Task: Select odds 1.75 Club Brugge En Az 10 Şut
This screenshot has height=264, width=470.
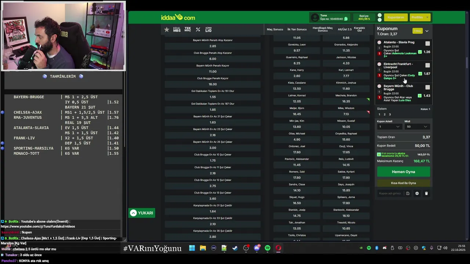Action: click(x=213, y=161)
